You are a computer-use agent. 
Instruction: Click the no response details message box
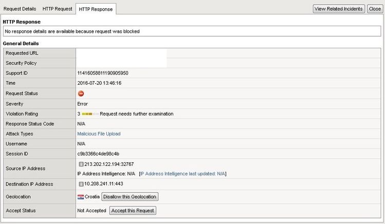[x=192, y=31]
